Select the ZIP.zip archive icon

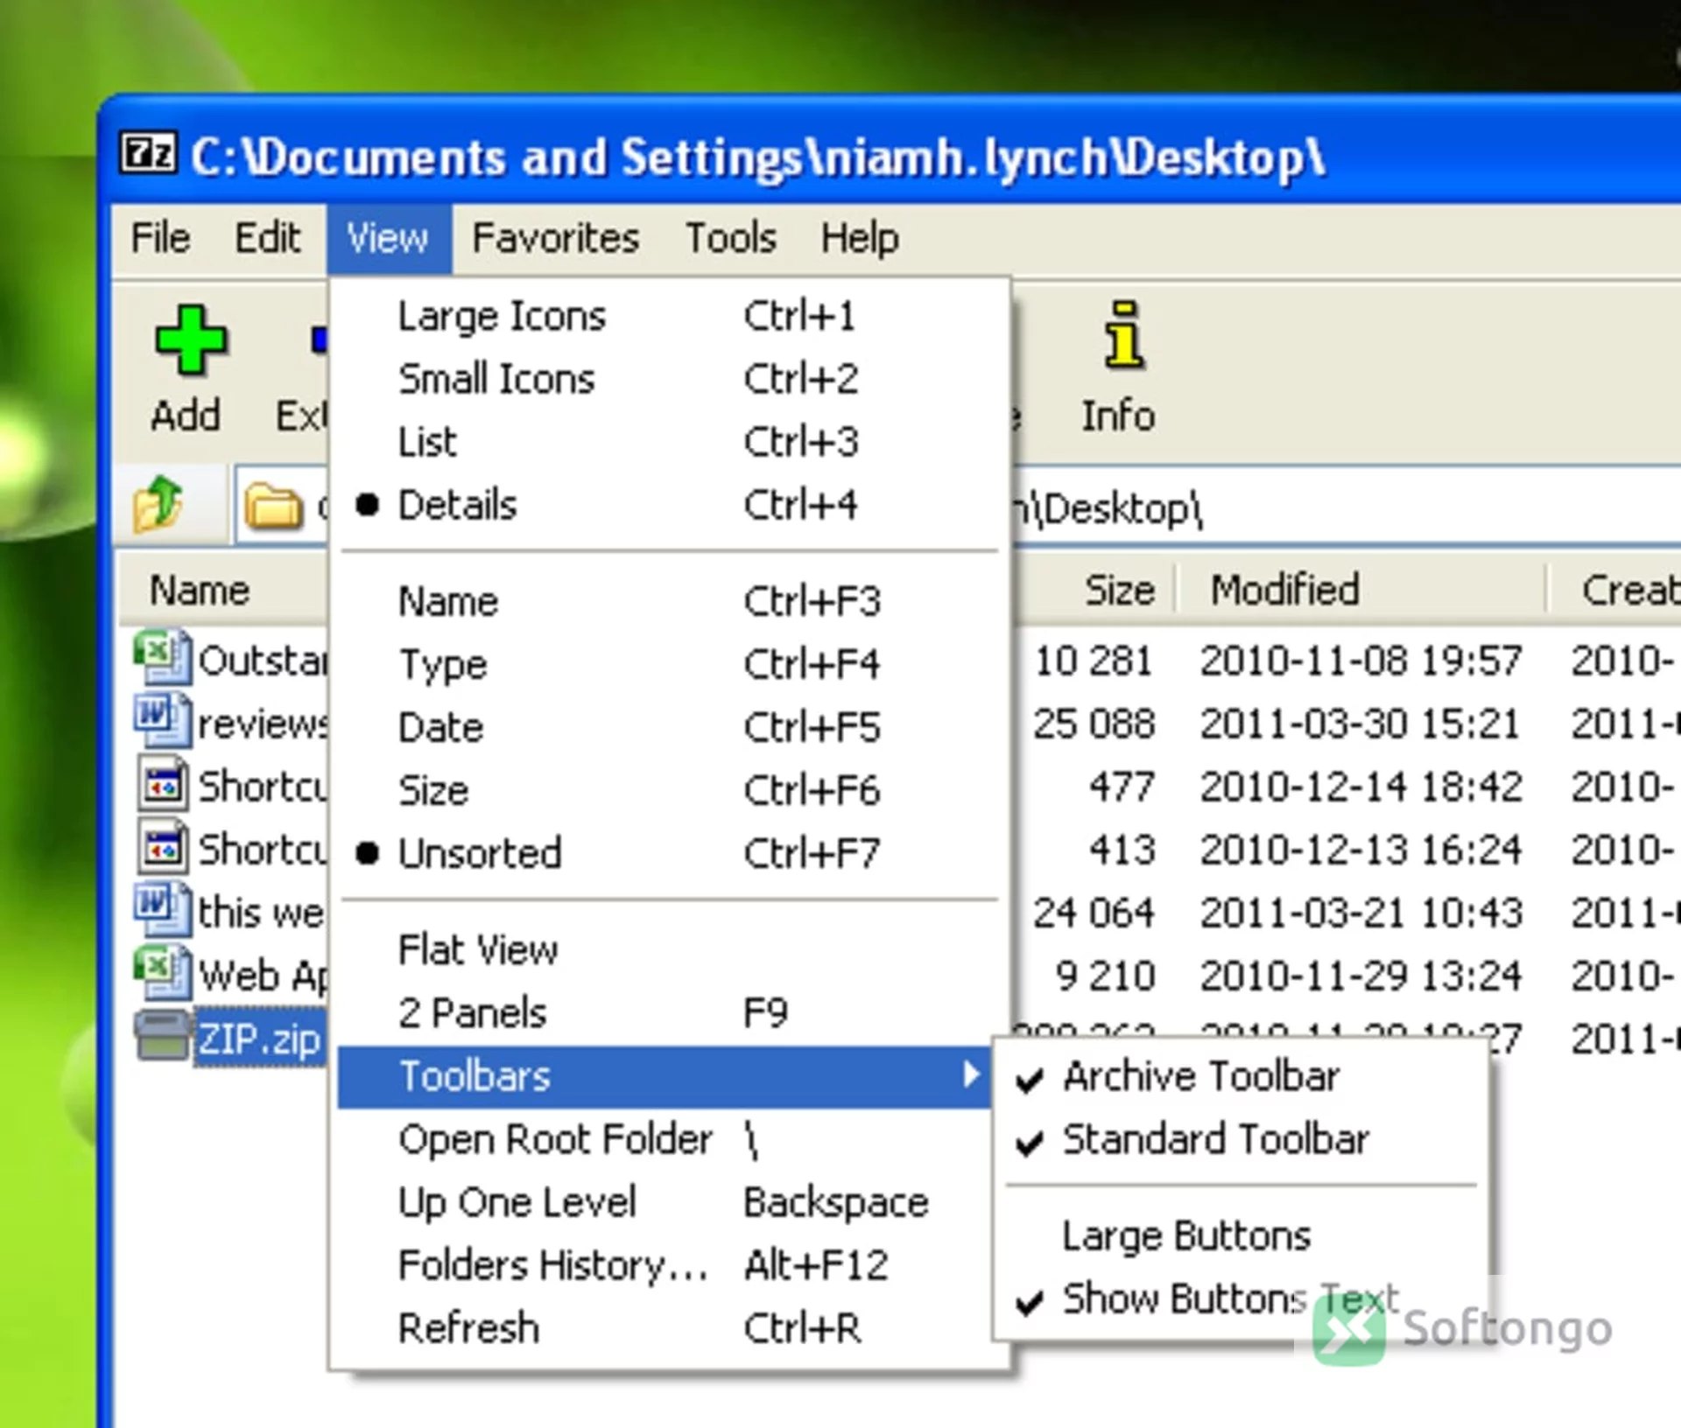tap(163, 1036)
